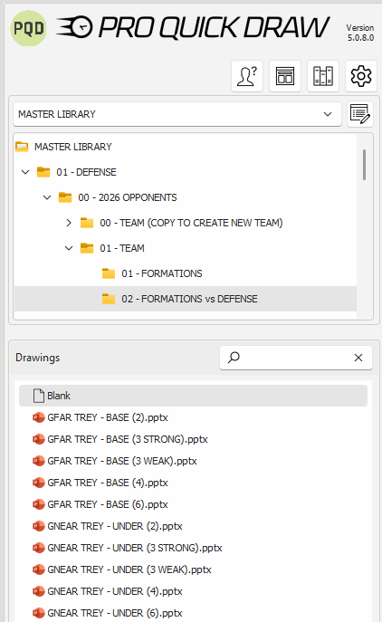This screenshot has height=622, width=382.
Task: Select GNEAR TREY - UNDER (3 WEAK).pptx
Action: tap(129, 569)
